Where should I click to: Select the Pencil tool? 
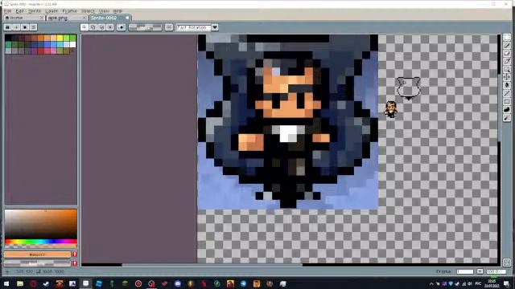point(507,45)
